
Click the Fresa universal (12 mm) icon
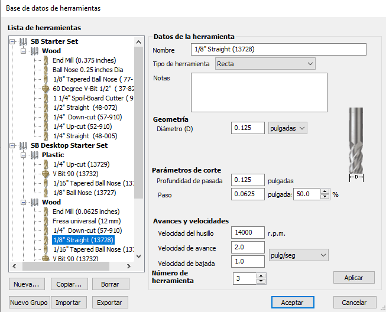coord(46,221)
